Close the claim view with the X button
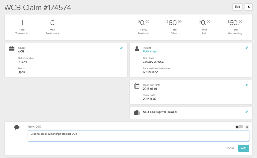The image size is (257, 158). [249, 7]
